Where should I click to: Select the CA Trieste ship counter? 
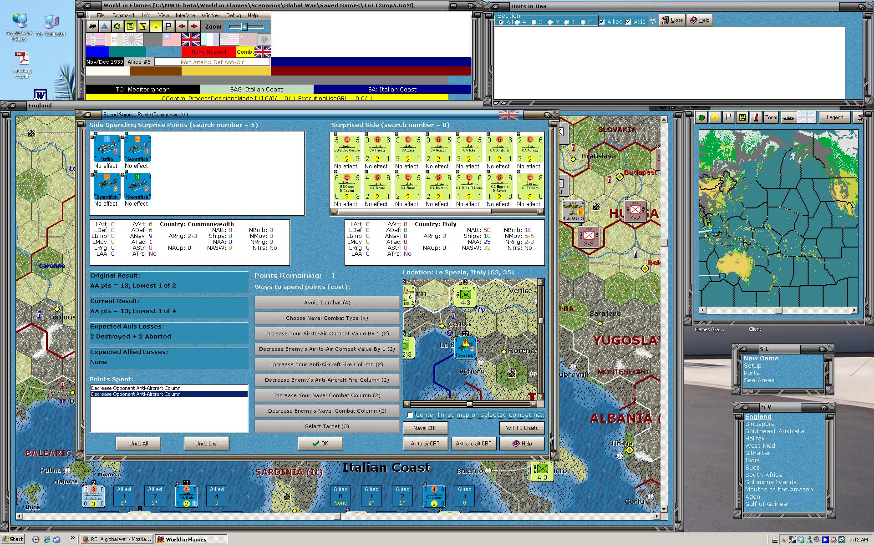point(377,149)
